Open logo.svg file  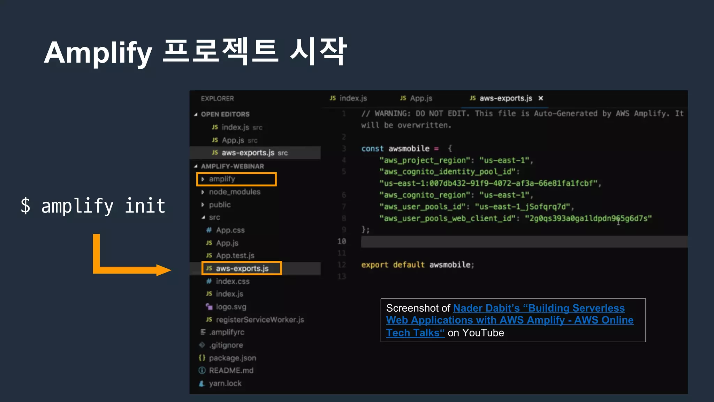point(226,307)
